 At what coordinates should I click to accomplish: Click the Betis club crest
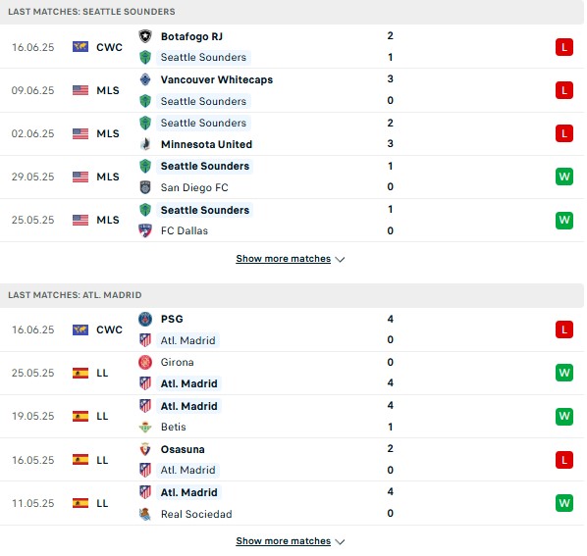[145, 427]
